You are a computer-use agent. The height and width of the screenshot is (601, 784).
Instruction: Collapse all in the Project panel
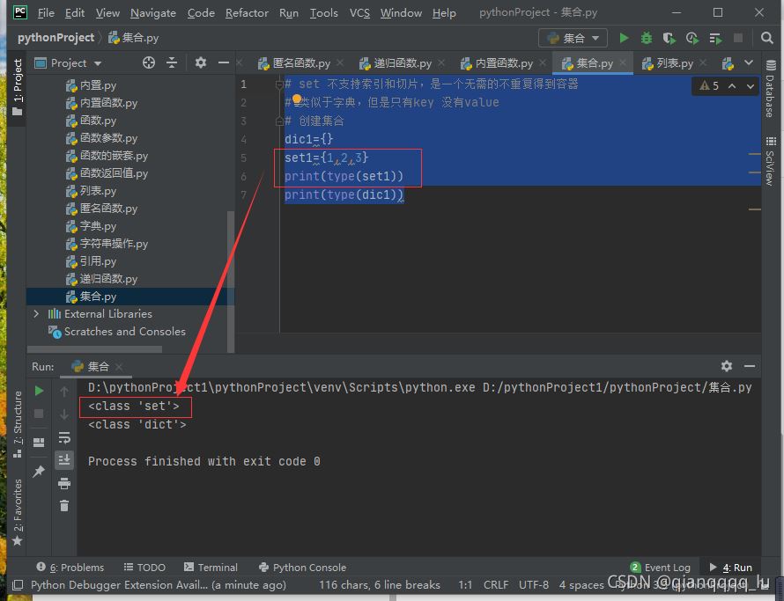pos(172,62)
